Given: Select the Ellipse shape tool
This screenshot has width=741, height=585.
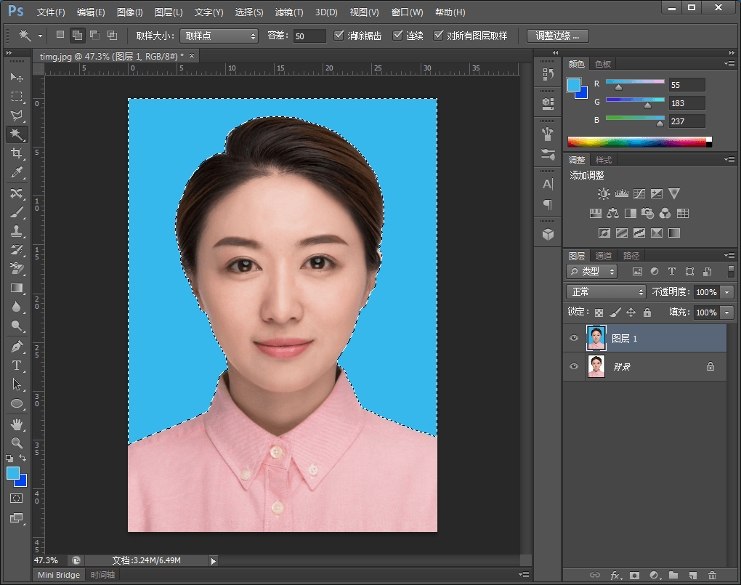Looking at the screenshot, I should click(17, 404).
